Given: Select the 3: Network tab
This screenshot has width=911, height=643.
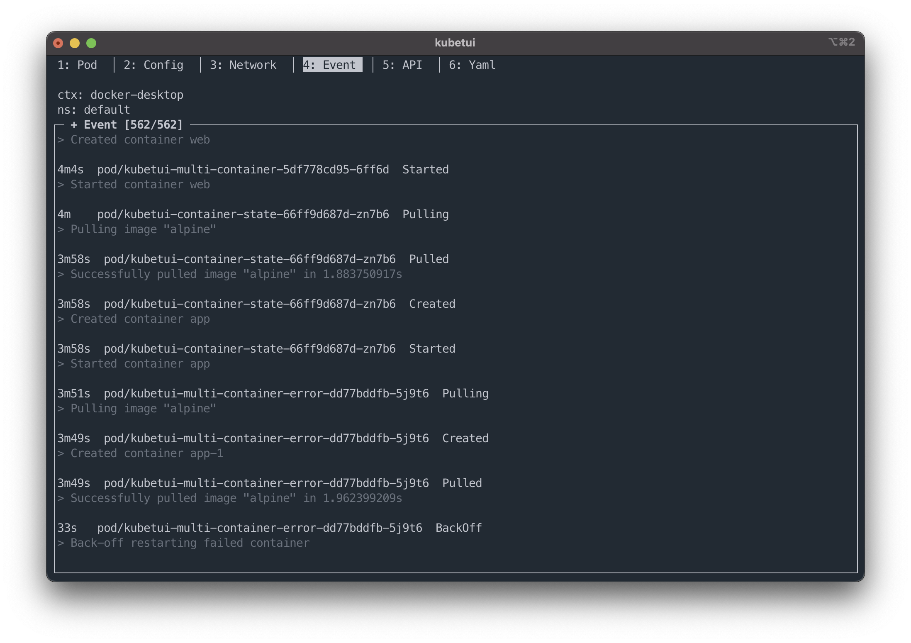Looking at the screenshot, I should [243, 65].
